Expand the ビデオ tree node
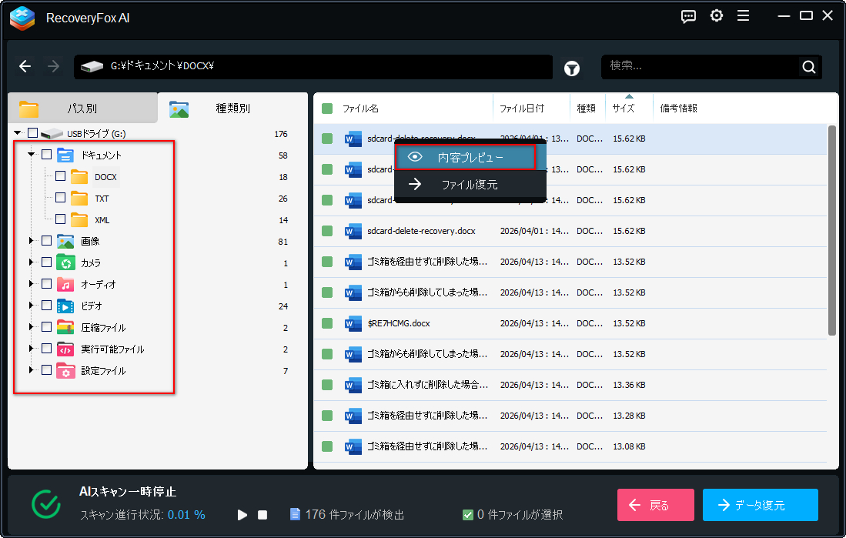Image resolution: width=846 pixels, height=538 pixels. click(31, 306)
